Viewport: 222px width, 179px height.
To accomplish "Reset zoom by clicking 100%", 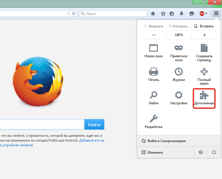I will (x=179, y=35).
